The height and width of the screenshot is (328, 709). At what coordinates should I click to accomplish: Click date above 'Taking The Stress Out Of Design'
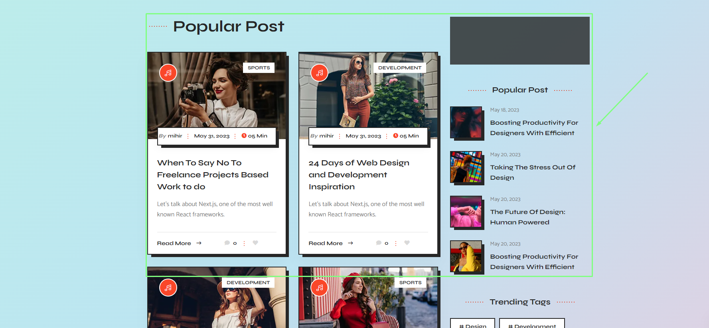point(505,155)
